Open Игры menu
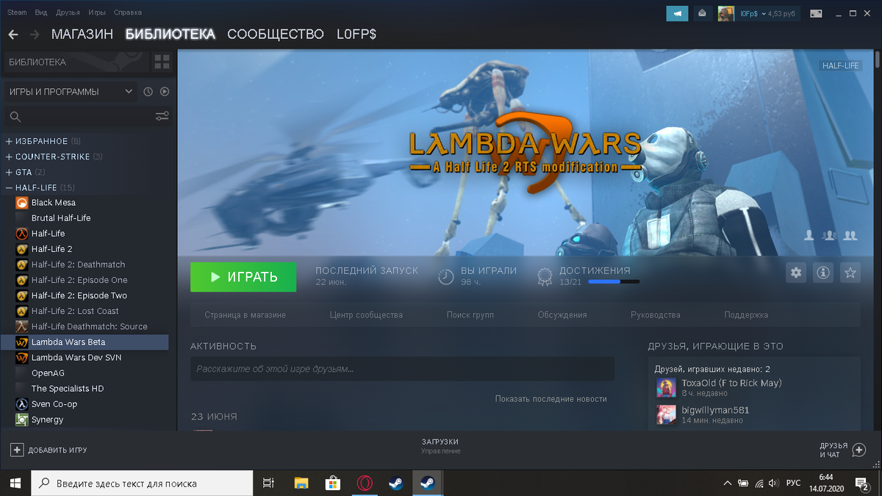The width and height of the screenshot is (882, 496). tap(96, 12)
